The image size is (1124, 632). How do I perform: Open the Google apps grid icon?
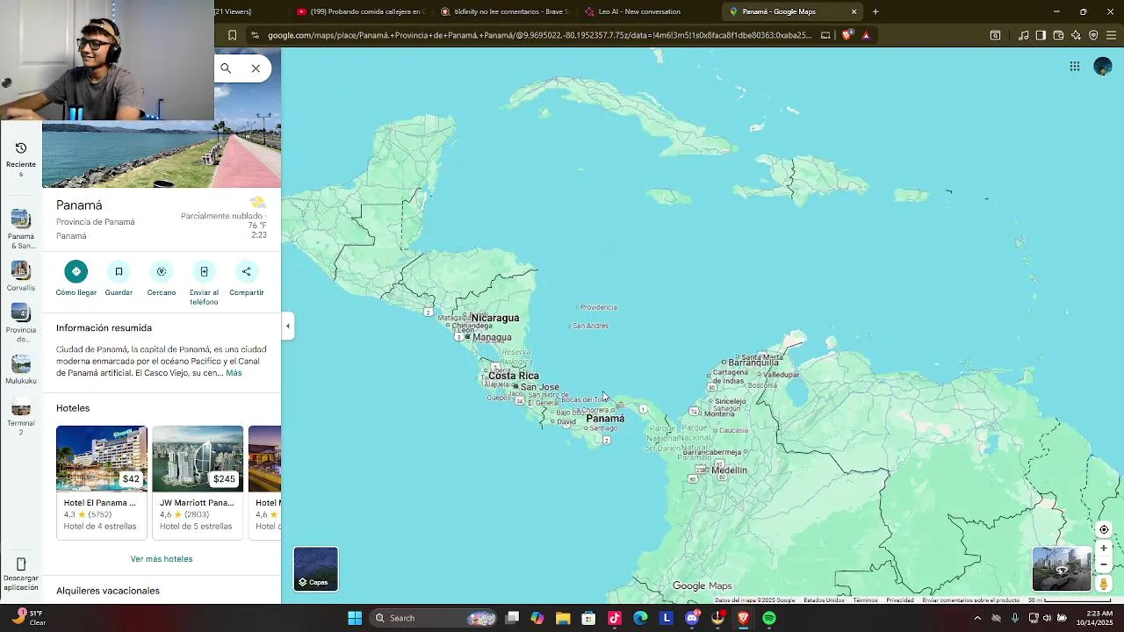point(1075,67)
